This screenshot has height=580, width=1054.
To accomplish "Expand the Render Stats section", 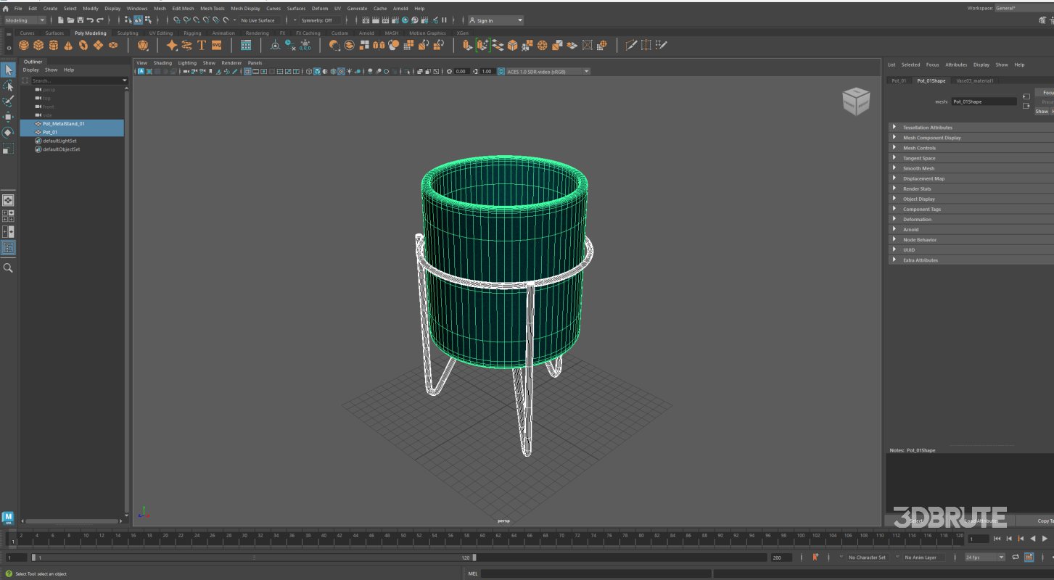I will click(917, 188).
